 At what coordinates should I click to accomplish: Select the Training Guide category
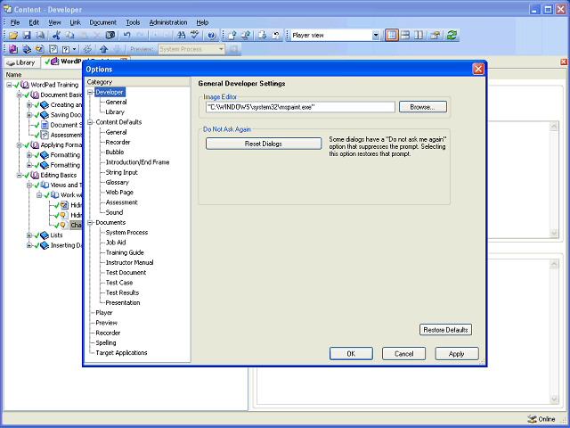point(125,252)
